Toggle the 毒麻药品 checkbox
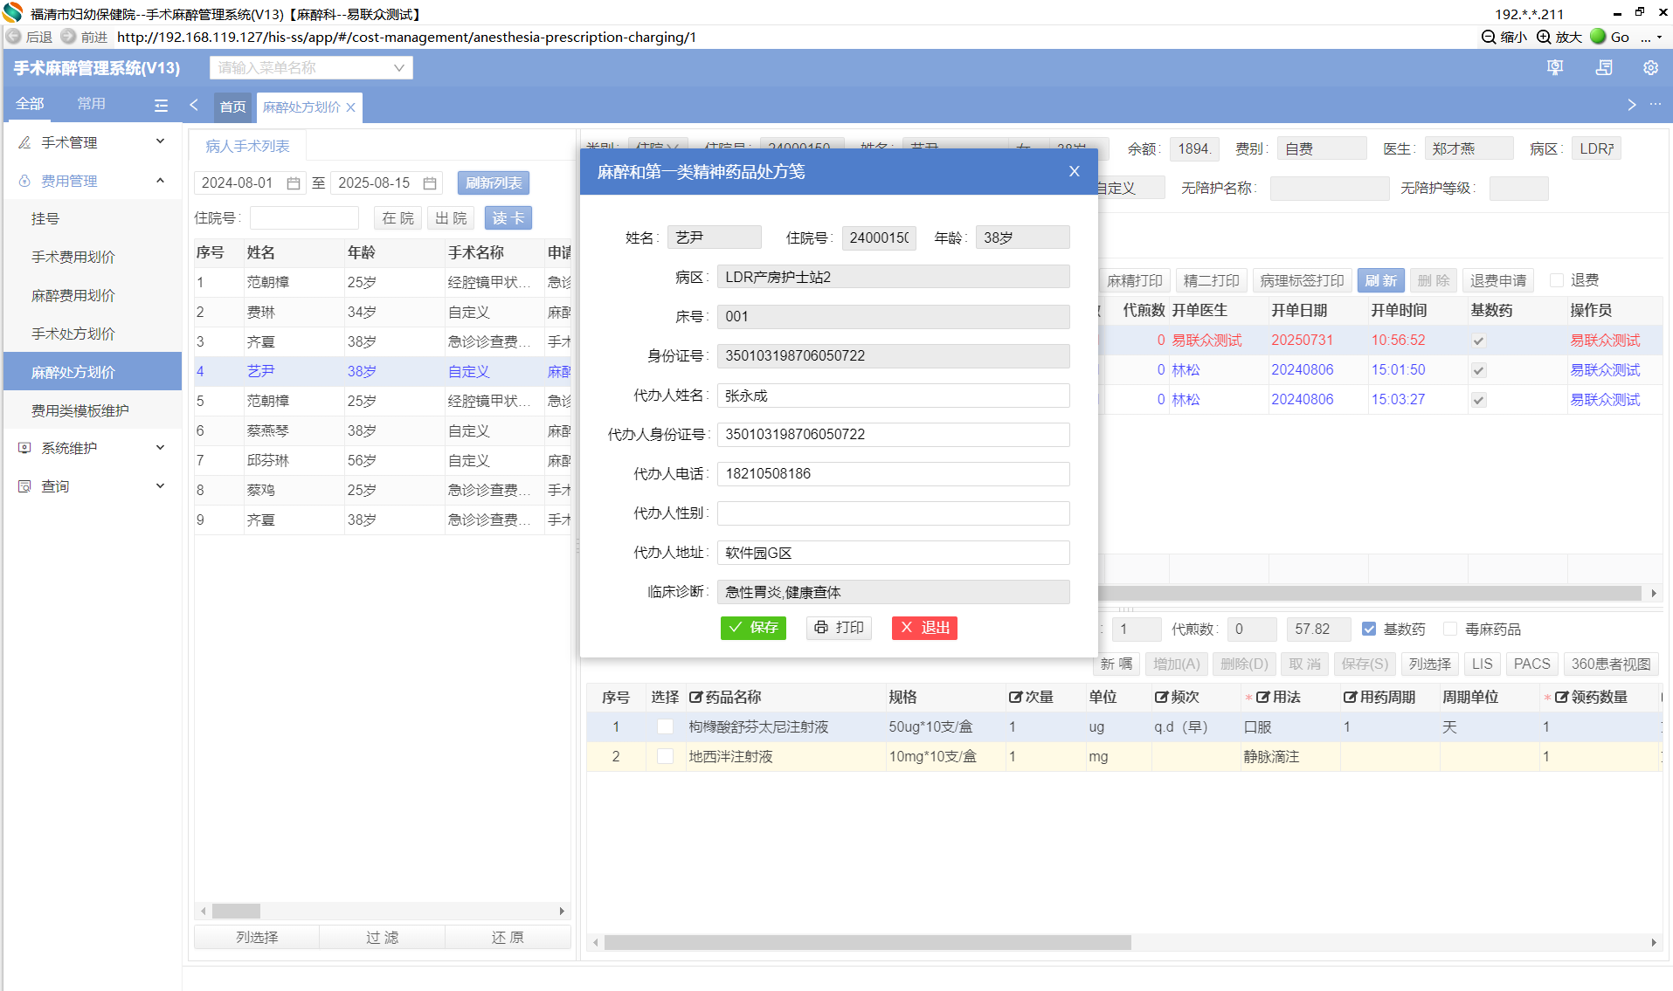The width and height of the screenshot is (1673, 991). click(1450, 629)
